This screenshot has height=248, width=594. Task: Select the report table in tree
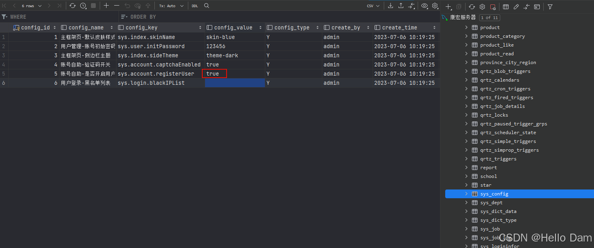[x=488, y=167]
